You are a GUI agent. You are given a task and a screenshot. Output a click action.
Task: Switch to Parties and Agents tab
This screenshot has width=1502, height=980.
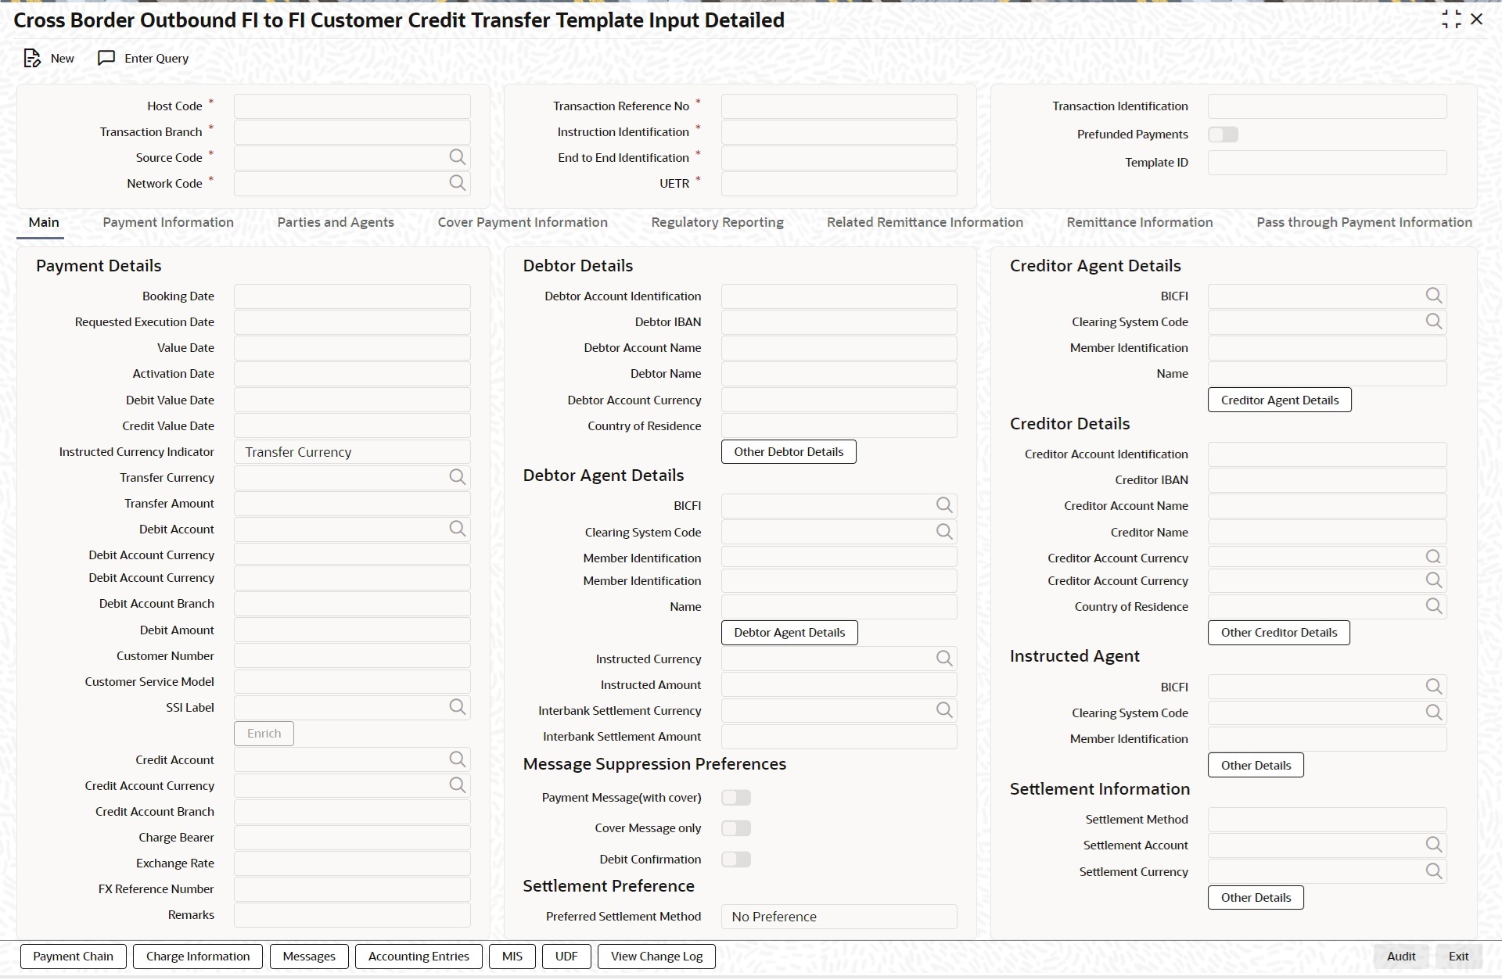click(x=336, y=222)
